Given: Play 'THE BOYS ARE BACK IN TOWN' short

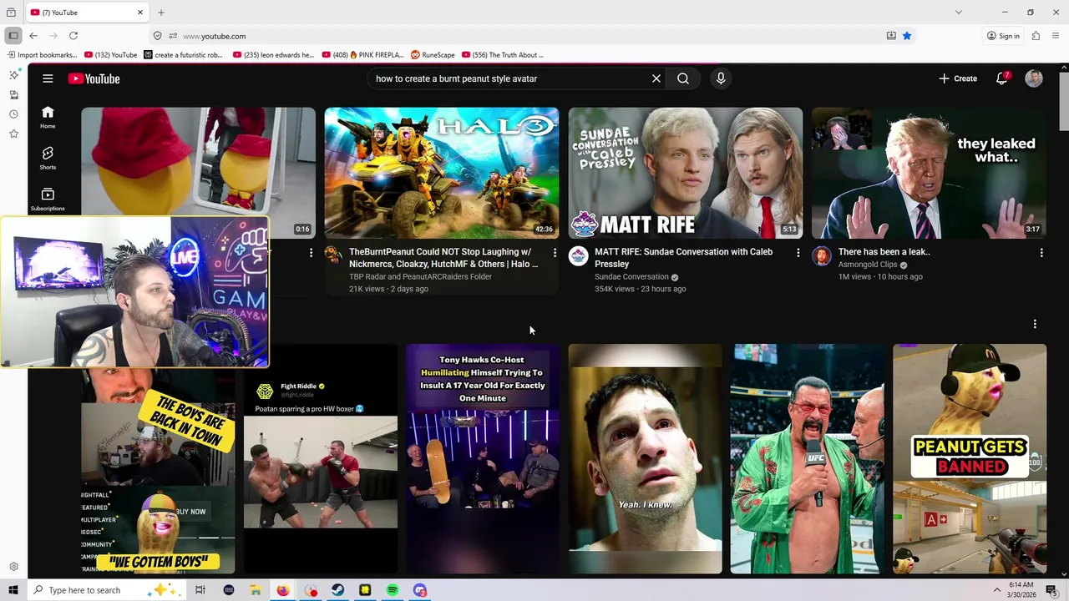Looking at the screenshot, I should [x=158, y=470].
